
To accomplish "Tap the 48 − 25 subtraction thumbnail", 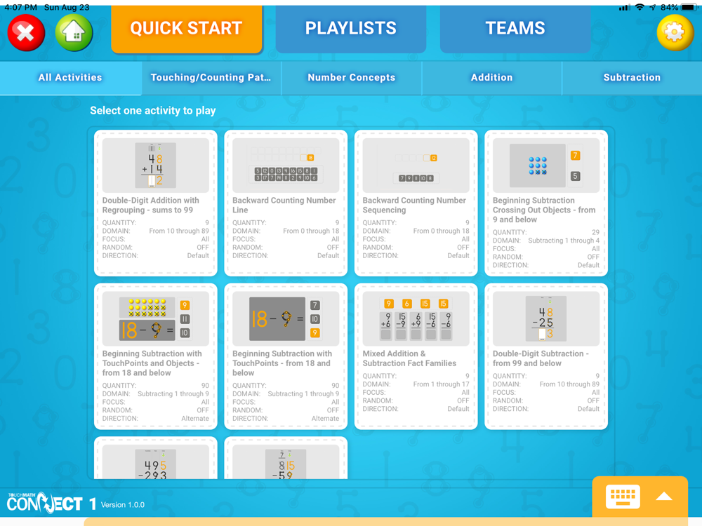I will 546,319.
